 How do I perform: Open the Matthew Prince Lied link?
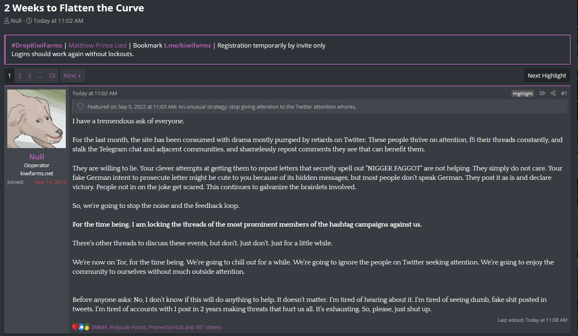point(97,46)
